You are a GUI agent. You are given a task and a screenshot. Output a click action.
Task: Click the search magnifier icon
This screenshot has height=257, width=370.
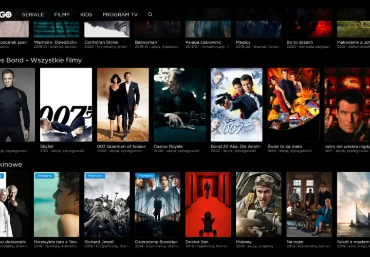(x=150, y=14)
